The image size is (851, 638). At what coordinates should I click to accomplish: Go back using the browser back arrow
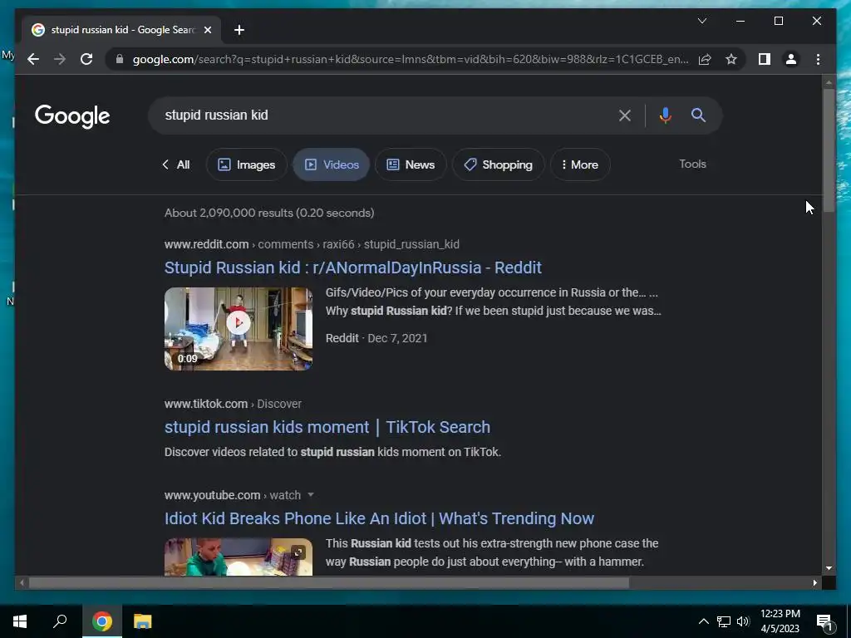[33, 59]
